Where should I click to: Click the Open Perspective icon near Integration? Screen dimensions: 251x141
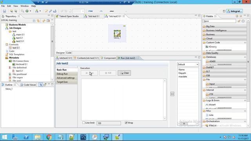224,11
